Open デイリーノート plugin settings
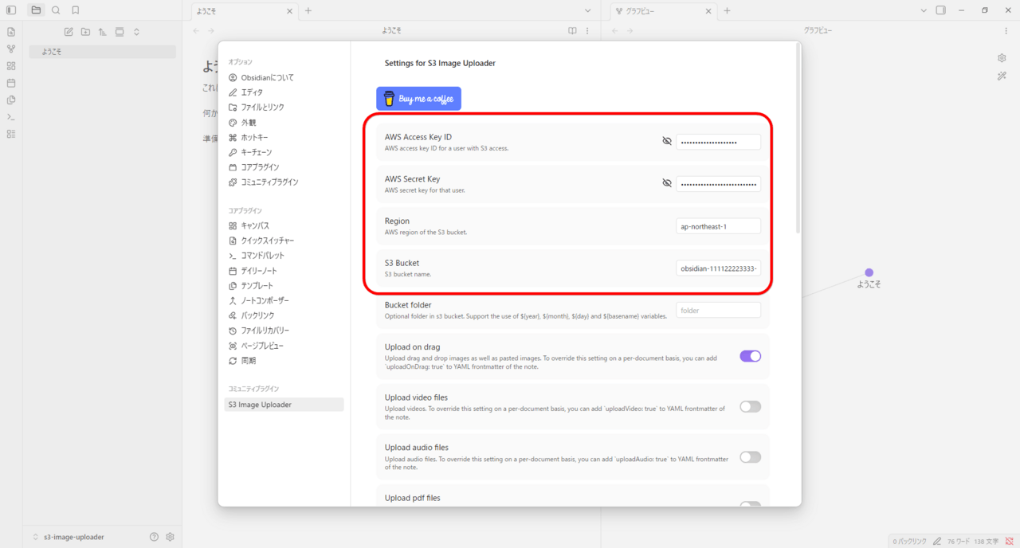 click(x=284, y=271)
